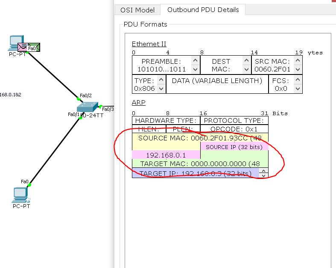Switch to the OSI Model tab
This screenshot has height=268, width=336.
click(137, 10)
